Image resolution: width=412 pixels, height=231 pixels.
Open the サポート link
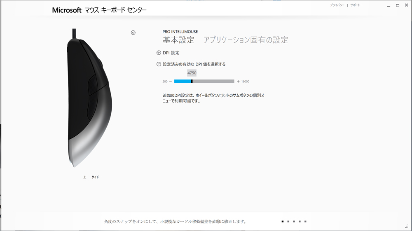pyautogui.click(x=355, y=5)
